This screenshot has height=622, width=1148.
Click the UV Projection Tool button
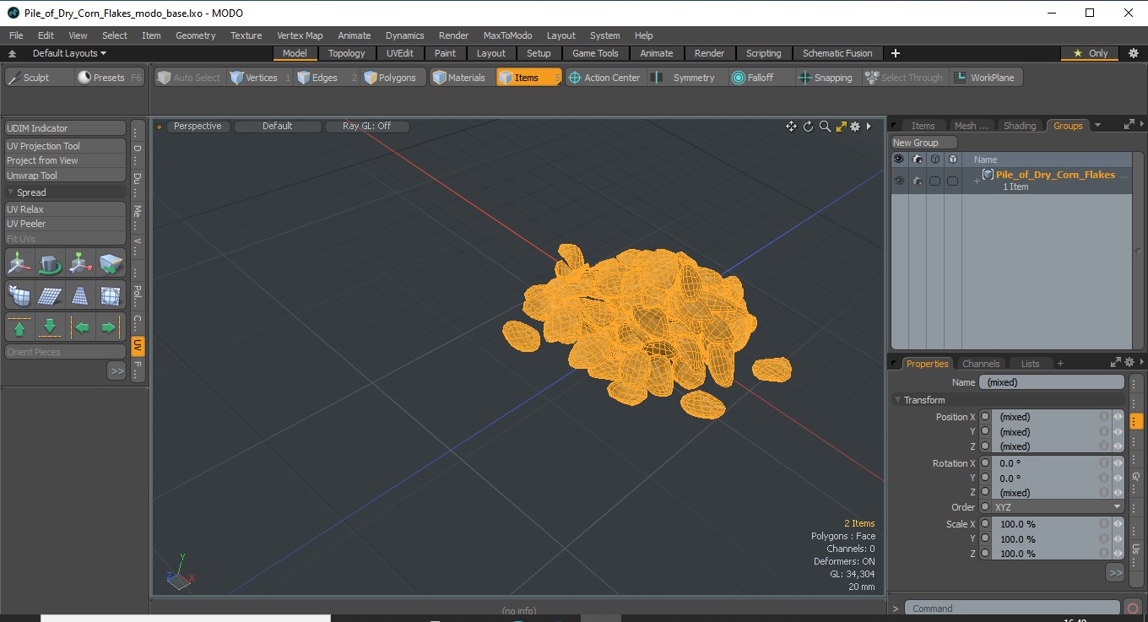pos(66,146)
